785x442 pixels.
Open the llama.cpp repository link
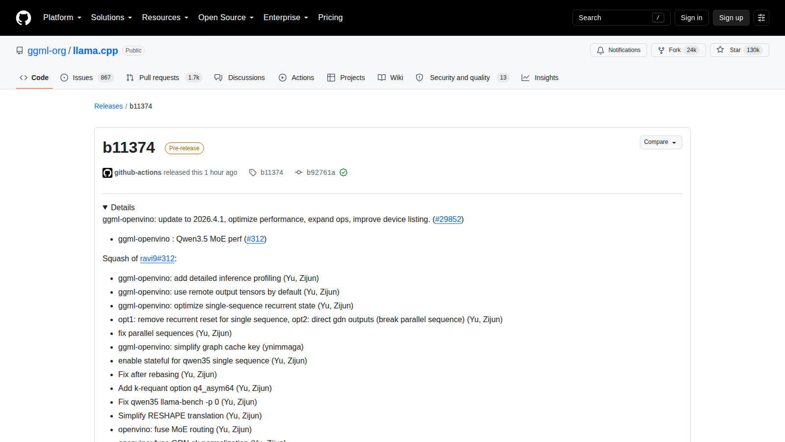(95, 51)
